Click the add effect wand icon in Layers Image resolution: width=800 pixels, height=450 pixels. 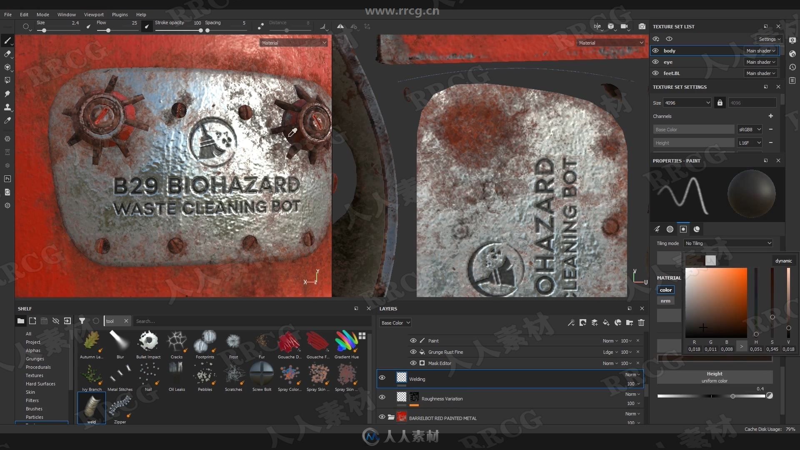tap(571, 322)
